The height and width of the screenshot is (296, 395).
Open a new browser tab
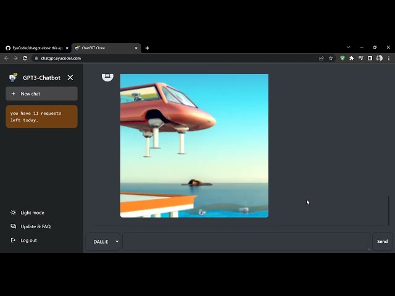coord(147,48)
